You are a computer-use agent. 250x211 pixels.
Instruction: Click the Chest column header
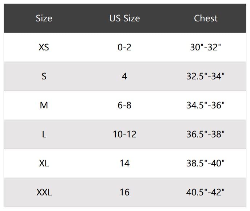coord(206,18)
